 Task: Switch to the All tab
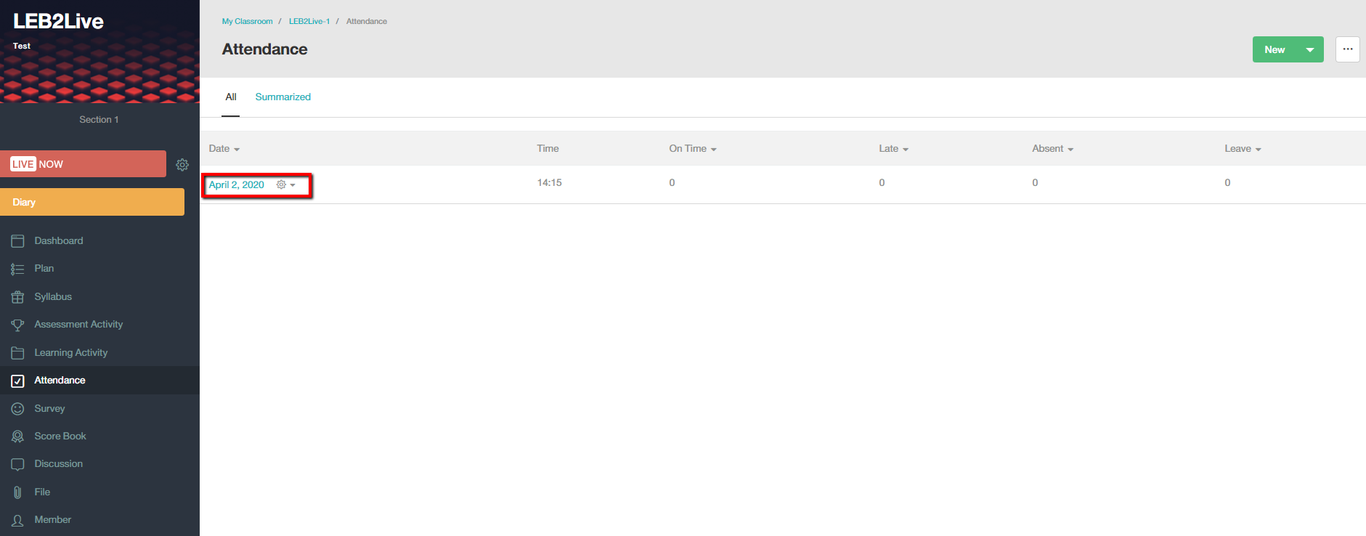[x=231, y=97]
